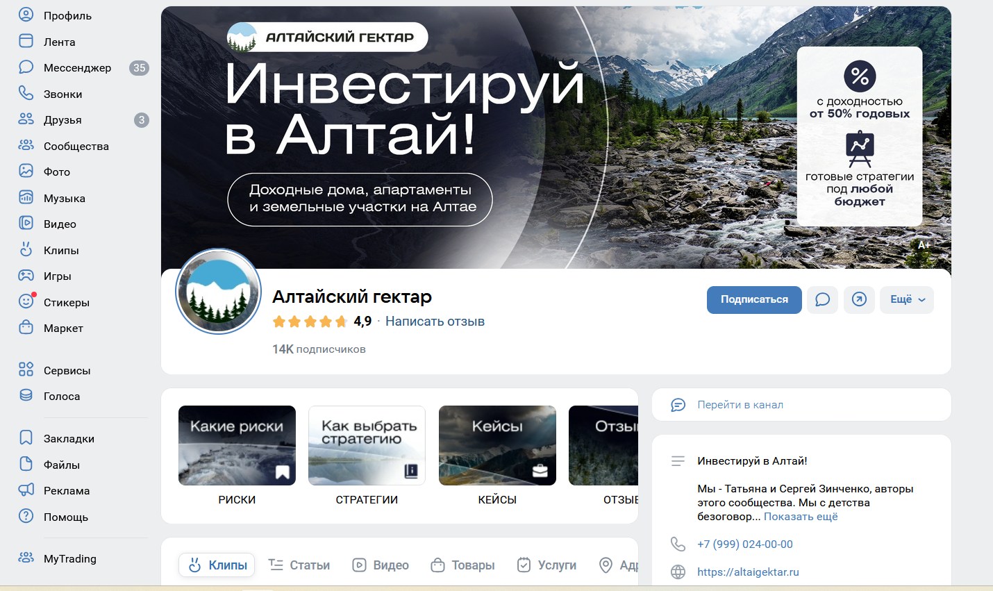Open the https://altaigektar.ru website link
Screen dimensions: 993x591
click(748, 572)
